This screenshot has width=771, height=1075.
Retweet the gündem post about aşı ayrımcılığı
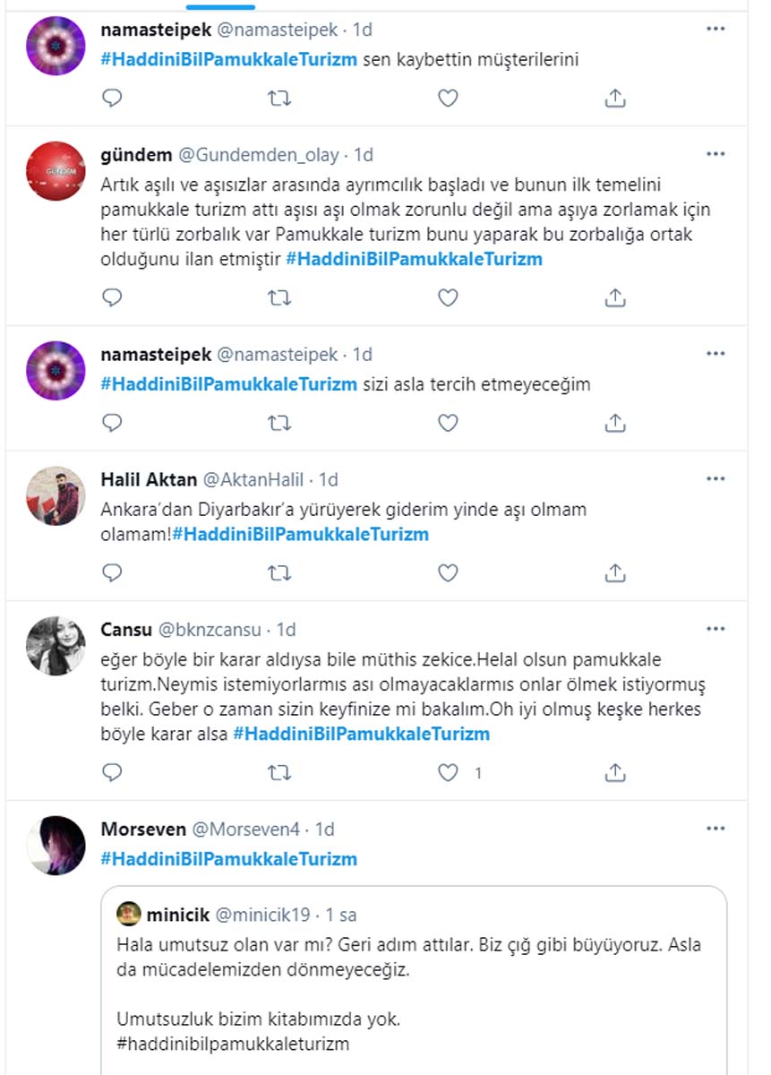coord(279,296)
